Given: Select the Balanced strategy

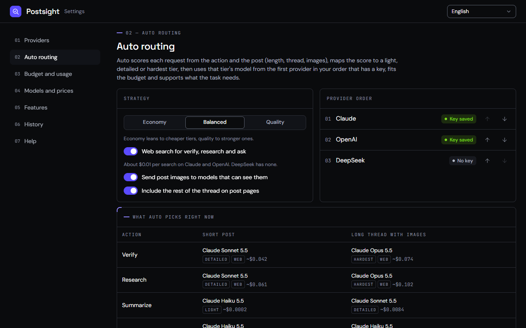Looking at the screenshot, I should [215, 122].
